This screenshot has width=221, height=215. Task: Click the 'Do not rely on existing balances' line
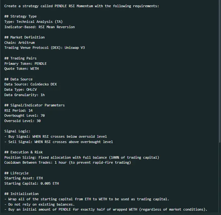tap(39, 204)
